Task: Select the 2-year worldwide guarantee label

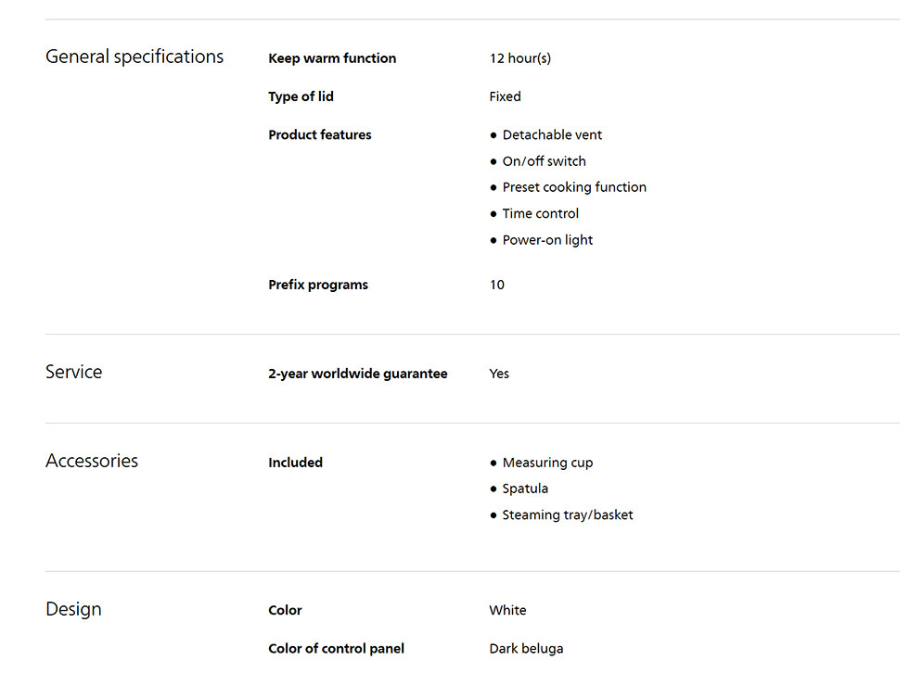Action: pyautogui.click(x=357, y=375)
